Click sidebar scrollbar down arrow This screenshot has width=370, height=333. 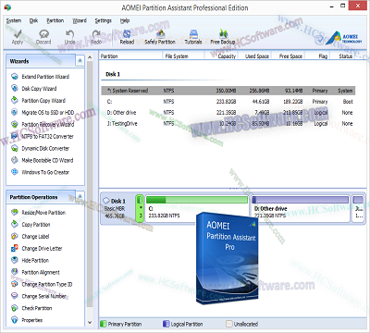tap(90, 323)
